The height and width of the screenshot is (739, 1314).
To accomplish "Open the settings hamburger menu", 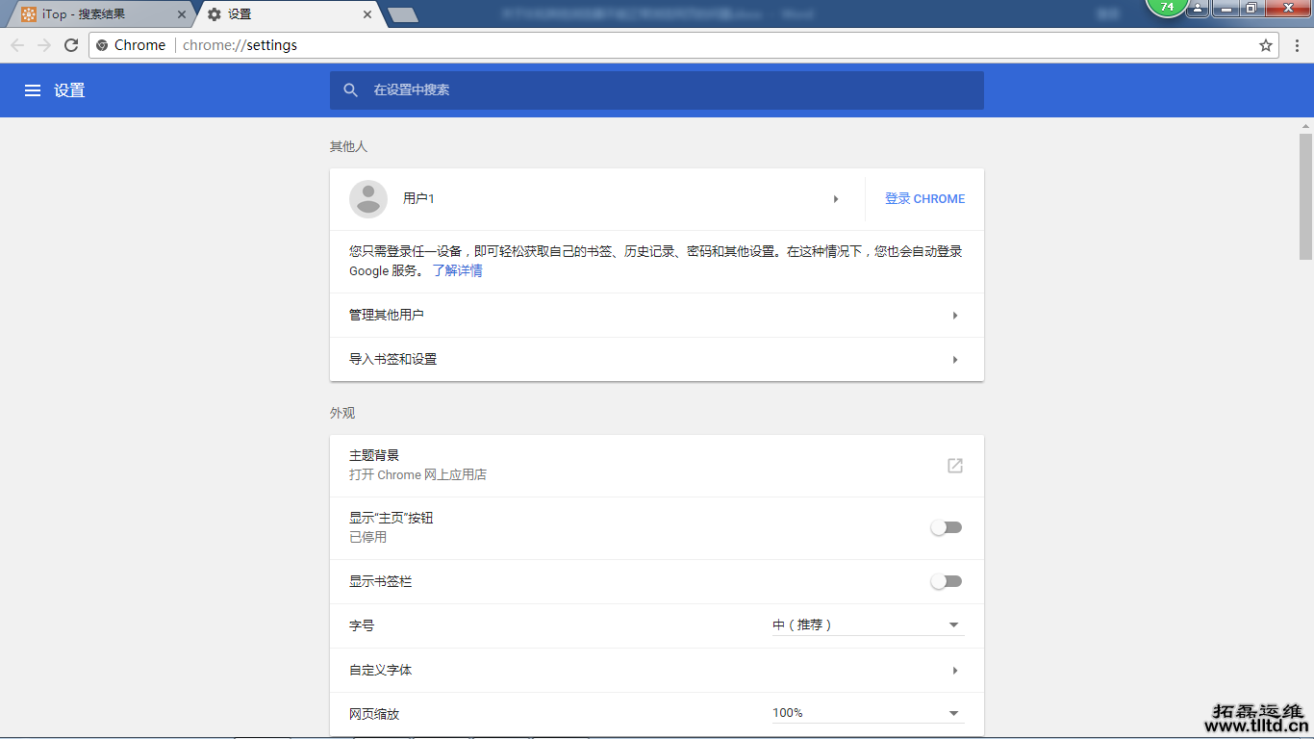I will pyautogui.click(x=33, y=89).
